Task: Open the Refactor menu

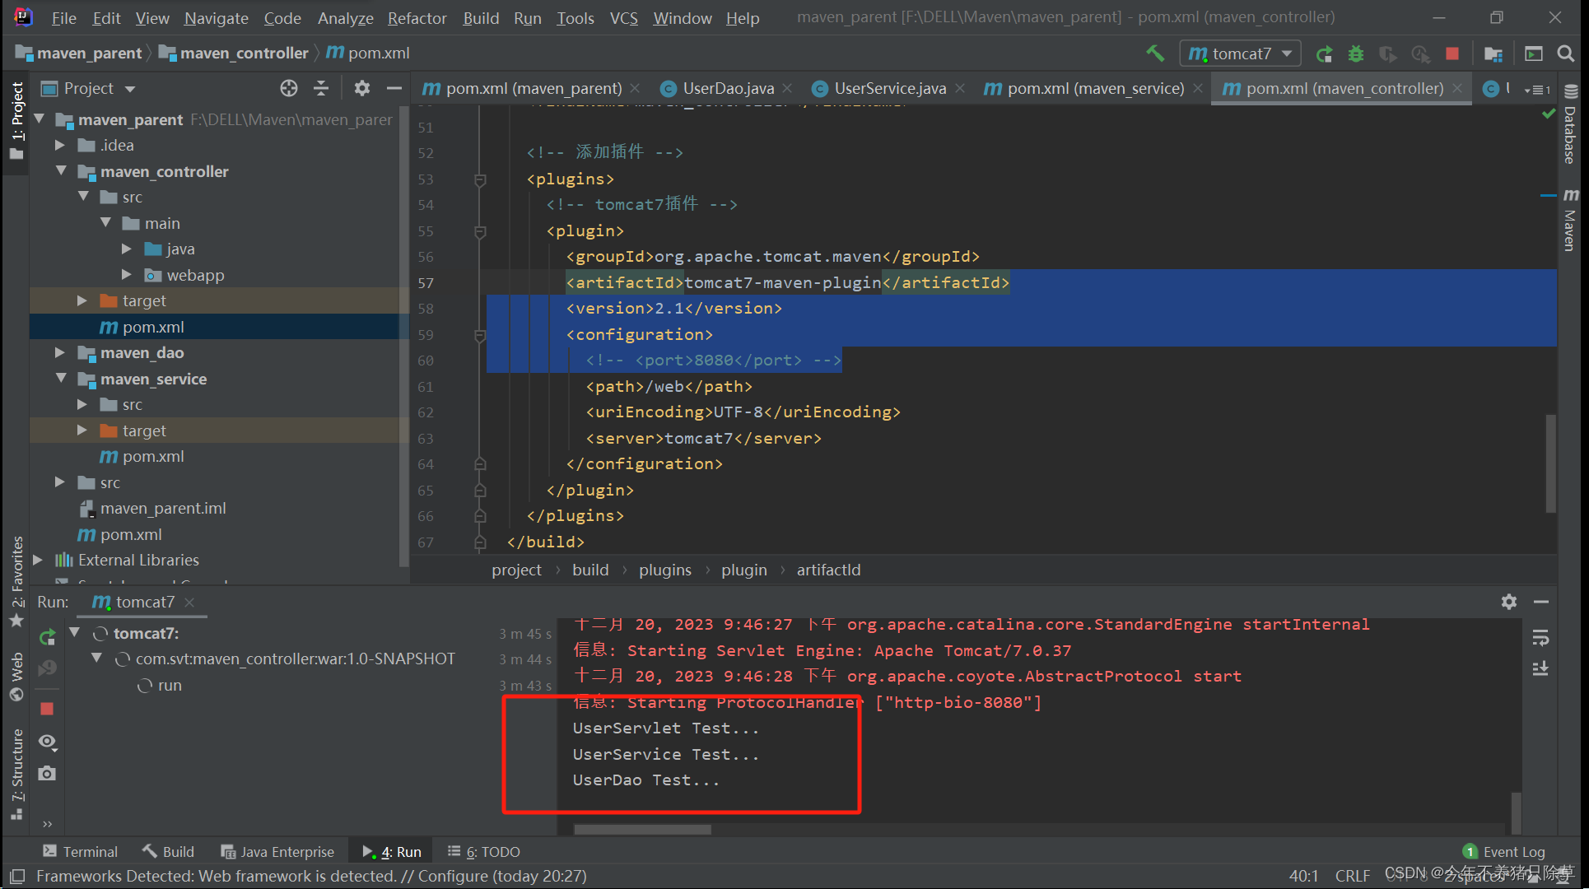Action: 417,17
